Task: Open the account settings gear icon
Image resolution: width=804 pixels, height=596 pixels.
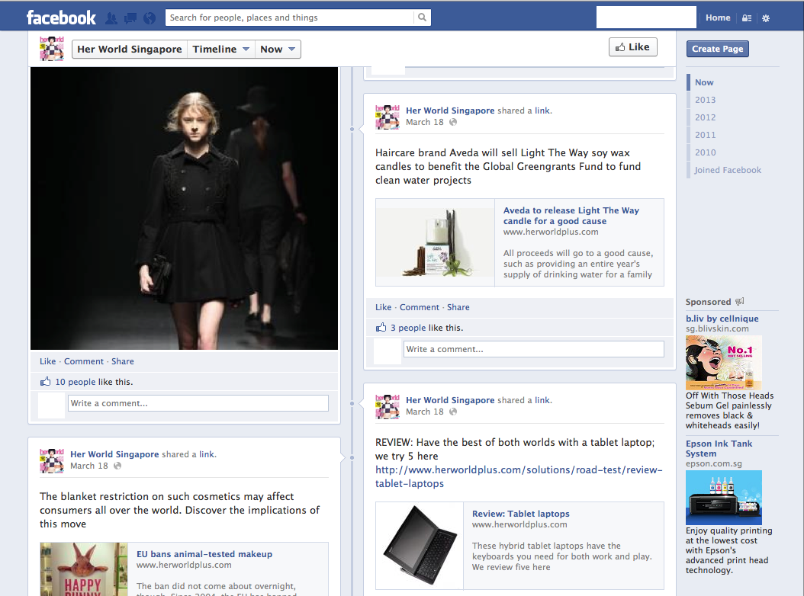Action: pyautogui.click(x=766, y=18)
